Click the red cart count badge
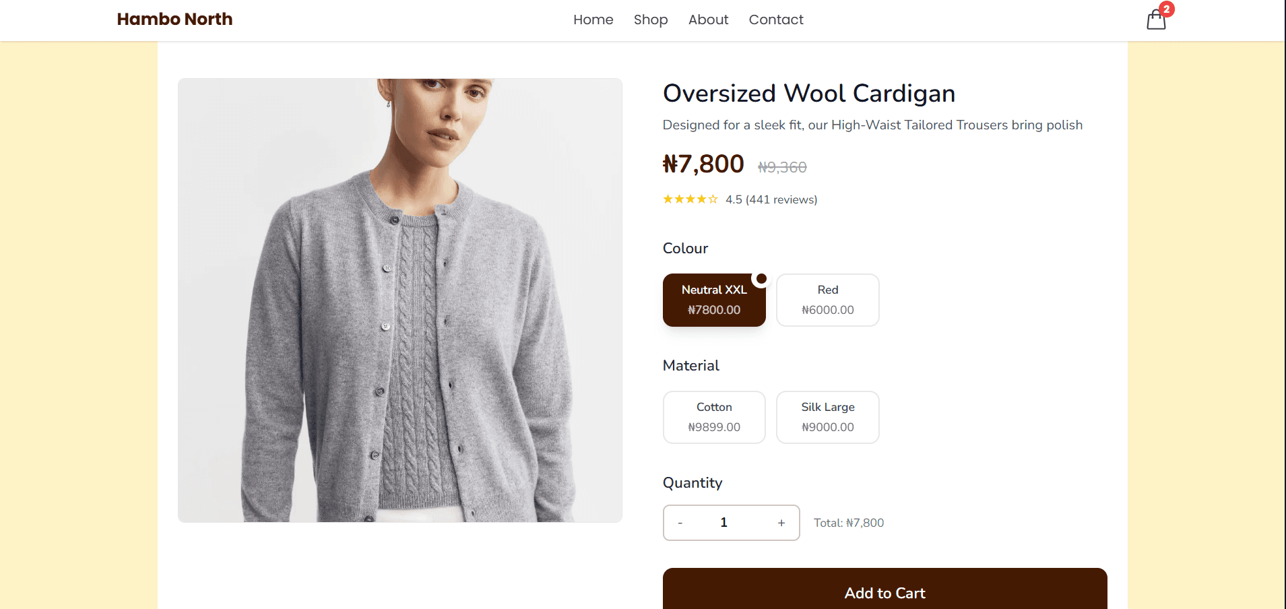The height and width of the screenshot is (609, 1286). point(1166,9)
